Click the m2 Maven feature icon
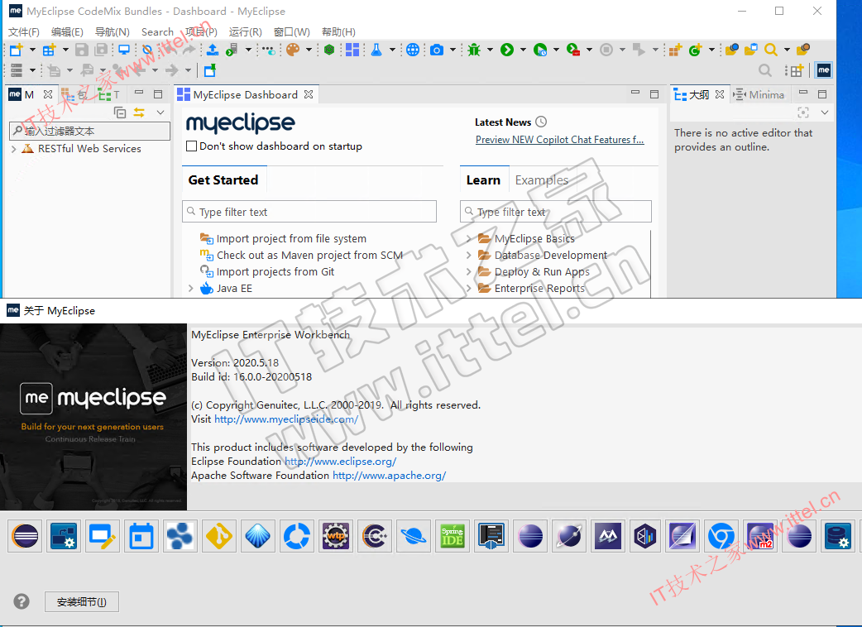The width and height of the screenshot is (862, 627). [x=760, y=536]
